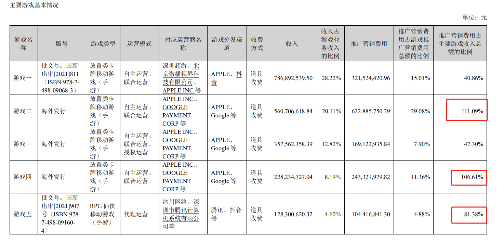Click the 单位：元 unit label
The height and width of the screenshot is (243, 504).
pos(474,17)
